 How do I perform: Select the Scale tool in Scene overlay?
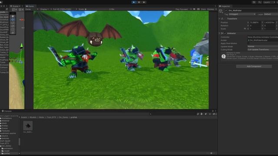click(x=13, y=26)
